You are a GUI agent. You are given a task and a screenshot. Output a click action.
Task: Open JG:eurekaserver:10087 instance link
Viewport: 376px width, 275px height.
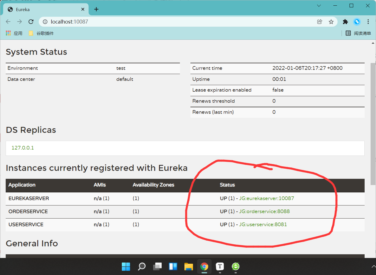click(266, 198)
